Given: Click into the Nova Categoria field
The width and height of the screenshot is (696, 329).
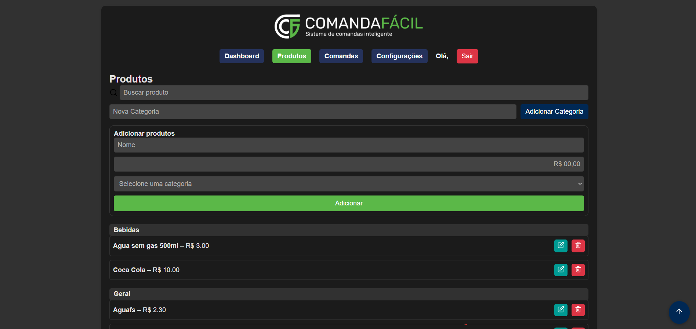Looking at the screenshot, I should [x=312, y=112].
